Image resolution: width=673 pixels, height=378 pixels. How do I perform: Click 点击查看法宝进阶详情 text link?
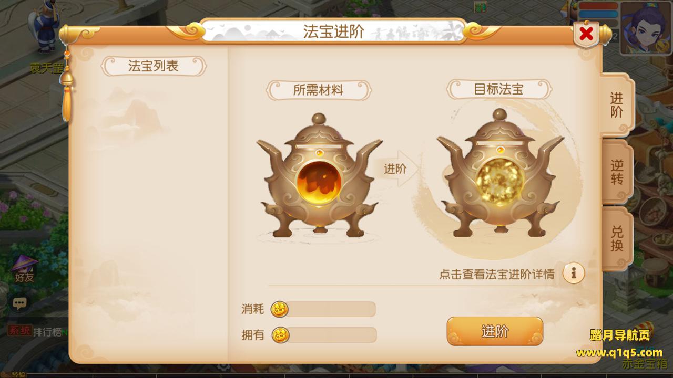497,274
